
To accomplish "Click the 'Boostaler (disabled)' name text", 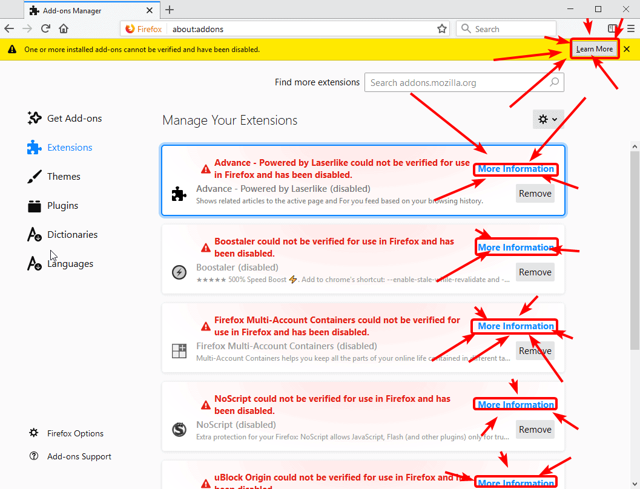I will (x=237, y=267).
